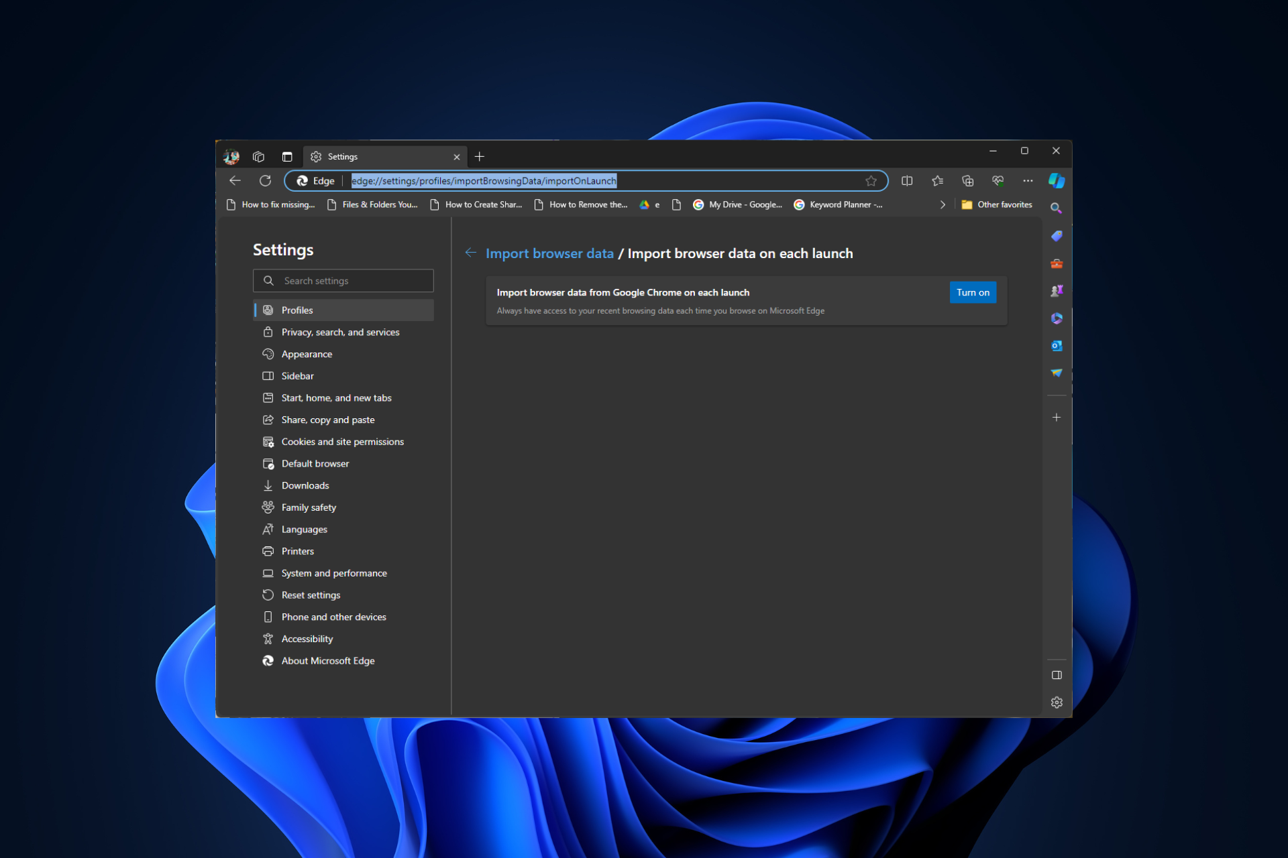The height and width of the screenshot is (858, 1288).
Task: Open Default browser settings
Action: 343,464
